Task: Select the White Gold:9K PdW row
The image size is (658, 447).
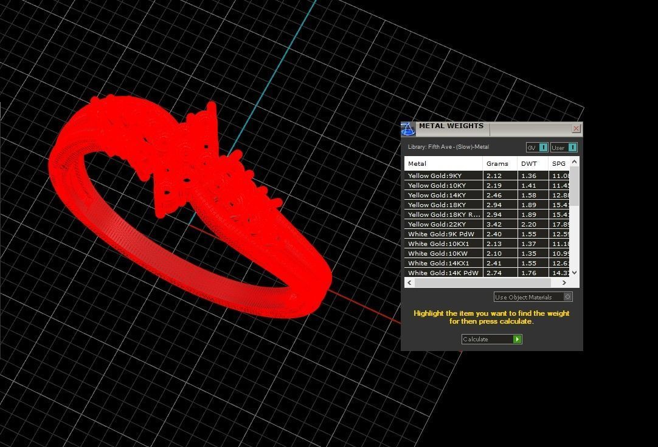Action: [487, 234]
